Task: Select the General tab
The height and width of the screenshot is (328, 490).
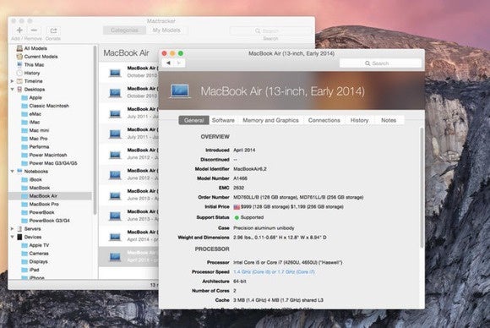Action: click(193, 120)
